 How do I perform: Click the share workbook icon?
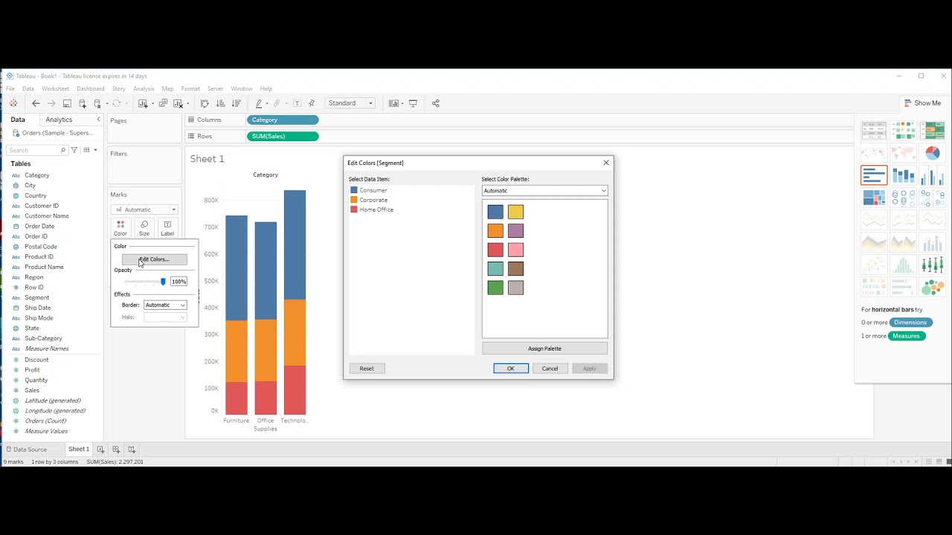[x=436, y=103]
